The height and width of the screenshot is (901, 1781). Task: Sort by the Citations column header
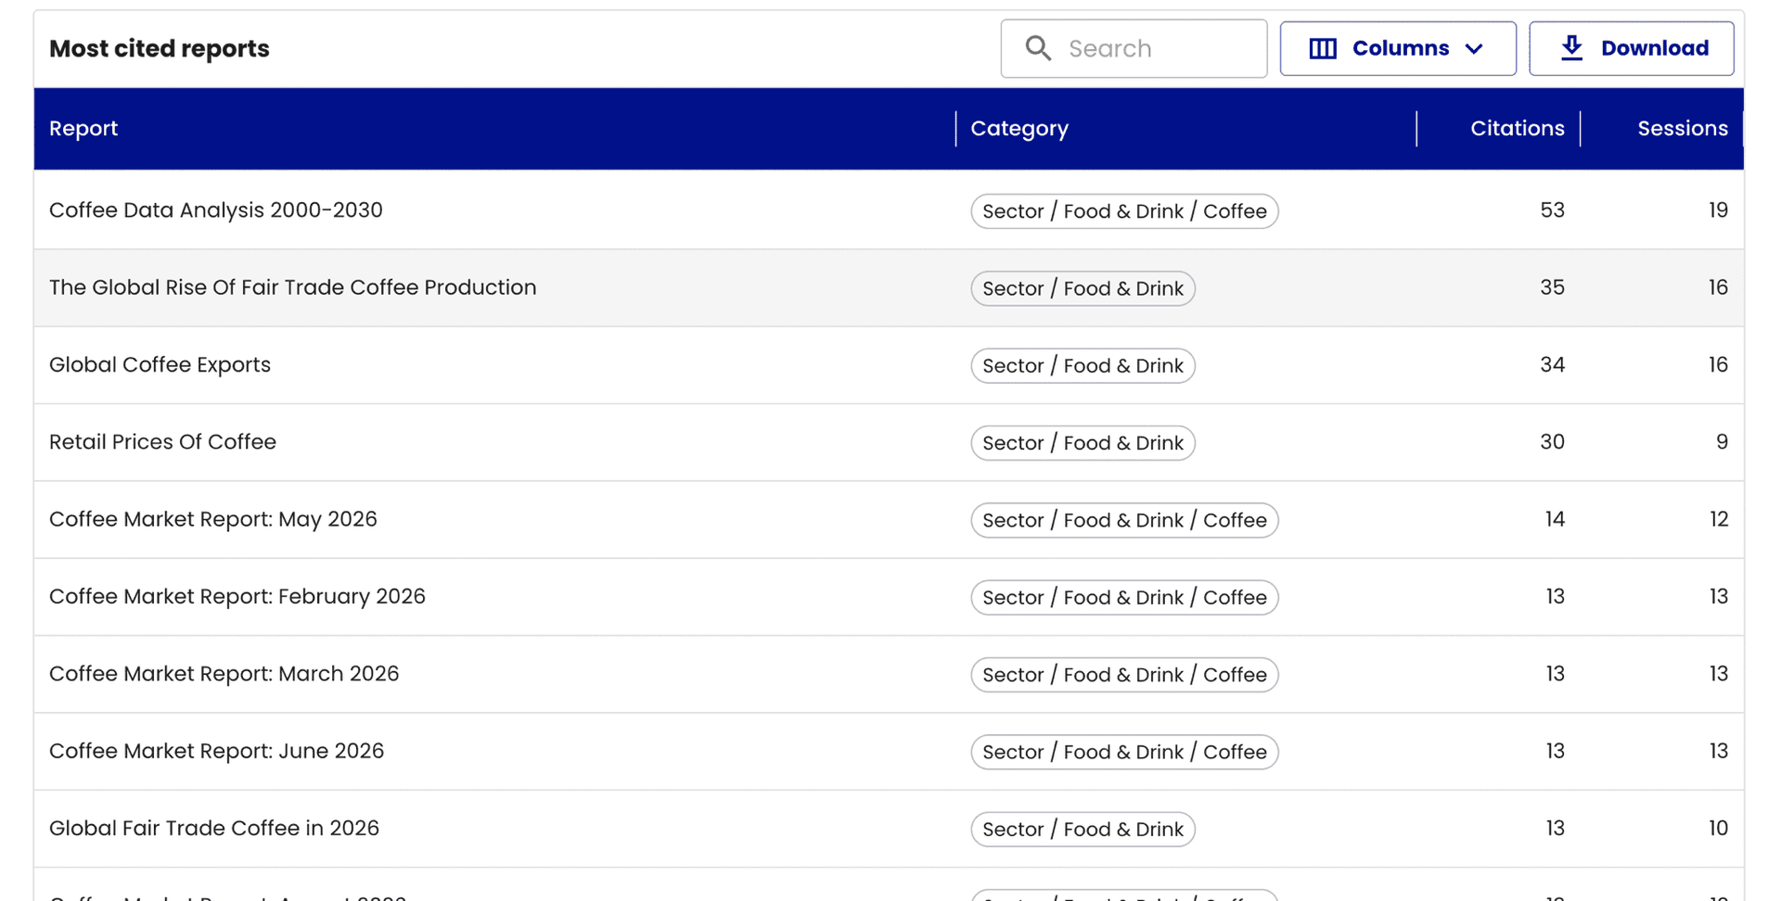(x=1517, y=129)
